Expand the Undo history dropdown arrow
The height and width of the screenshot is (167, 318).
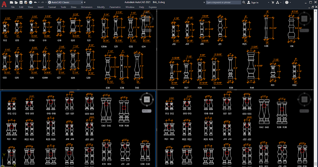(38, 2)
